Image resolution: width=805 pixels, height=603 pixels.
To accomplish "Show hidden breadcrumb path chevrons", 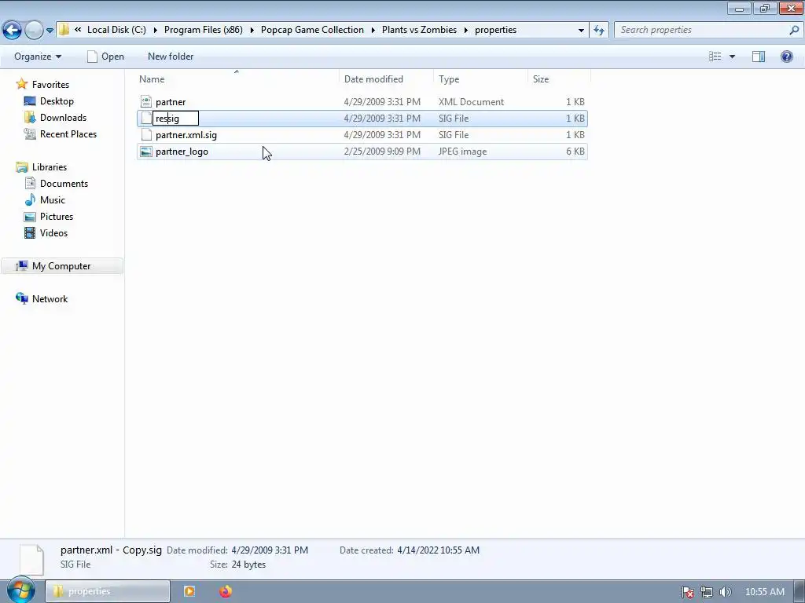I will 78,30.
